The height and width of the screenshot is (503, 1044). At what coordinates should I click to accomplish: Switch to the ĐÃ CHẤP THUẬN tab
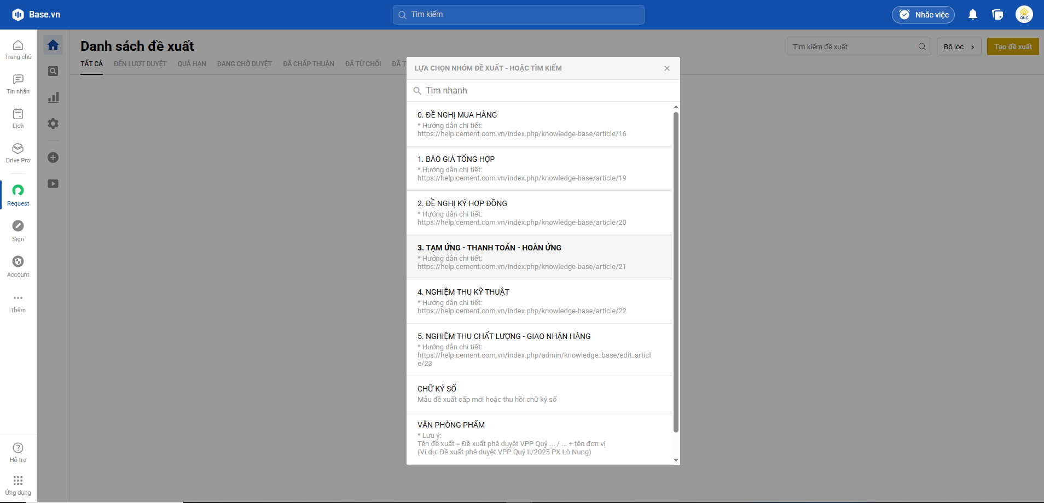[308, 64]
